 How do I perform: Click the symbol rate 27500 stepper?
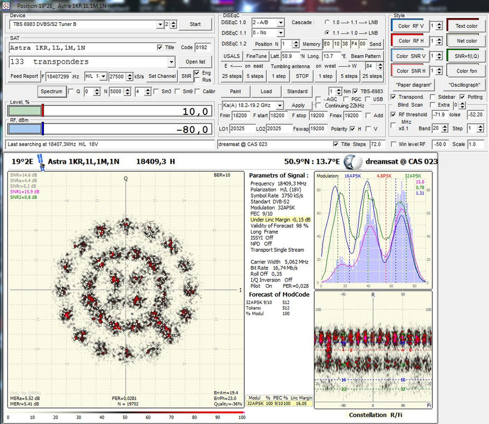[130, 76]
